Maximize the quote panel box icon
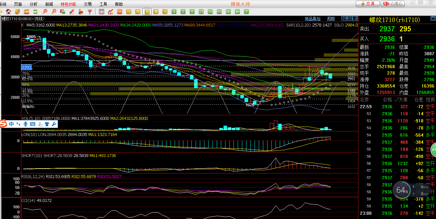The image size is (436, 219). point(432,19)
